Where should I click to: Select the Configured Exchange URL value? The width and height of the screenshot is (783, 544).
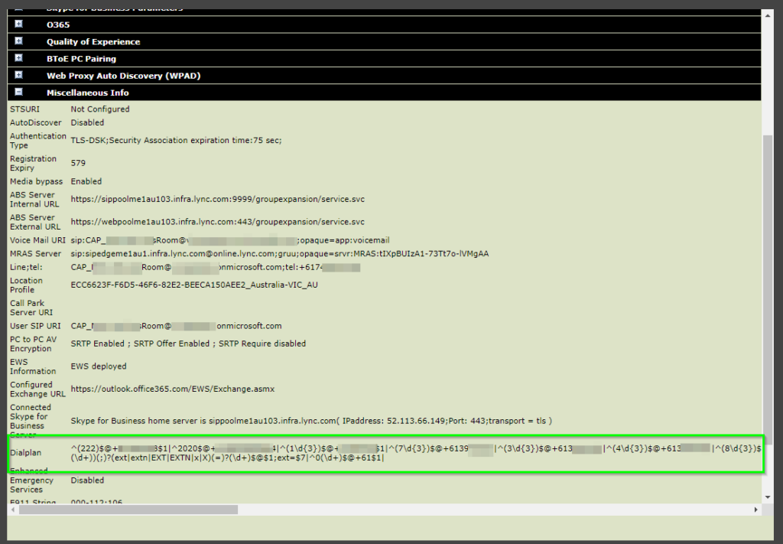click(172, 389)
